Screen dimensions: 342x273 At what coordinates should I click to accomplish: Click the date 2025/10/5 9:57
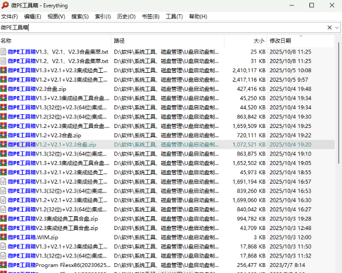tap(289, 79)
